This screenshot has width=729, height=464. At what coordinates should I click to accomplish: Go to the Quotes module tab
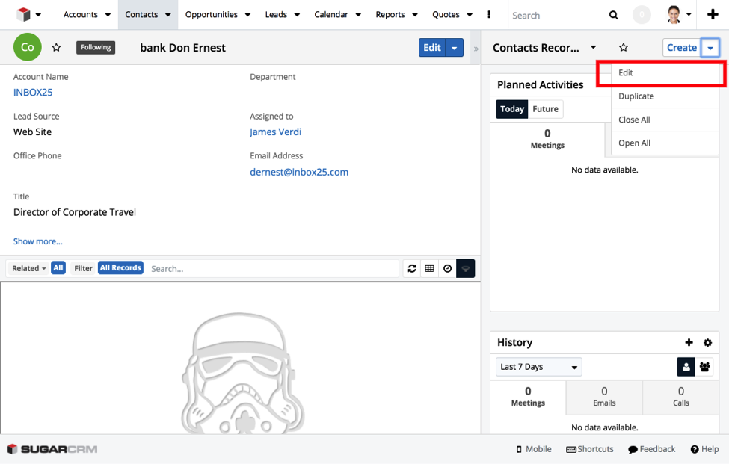pyautogui.click(x=446, y=15)
